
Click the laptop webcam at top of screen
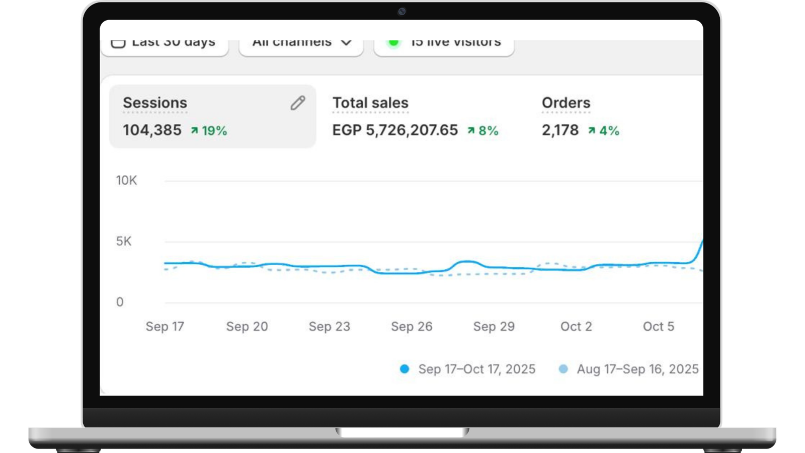pyautogui.click(x=401, y=12)
